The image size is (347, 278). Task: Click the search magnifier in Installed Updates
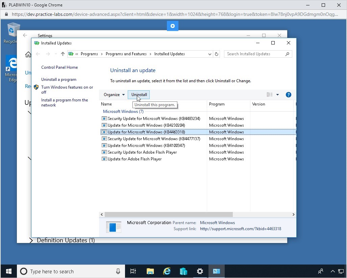pos(287,54)
